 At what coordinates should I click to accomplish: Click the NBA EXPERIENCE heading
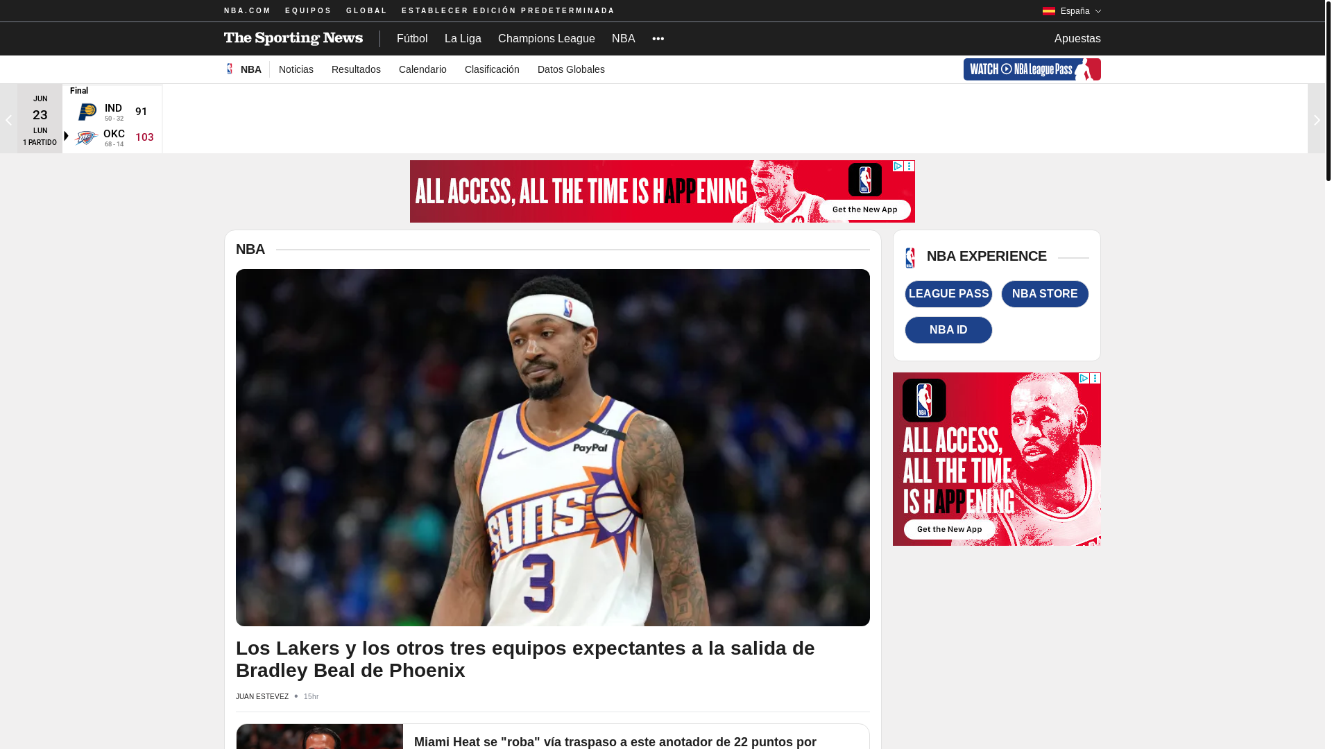(x=987, y=256)
